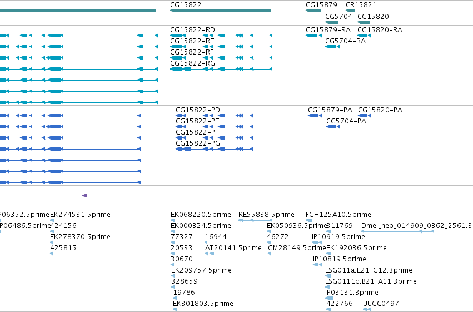This screenshot has height=312, width=473.
Task: Open protein CG15820-PA
Action: [x=380, y=110]
